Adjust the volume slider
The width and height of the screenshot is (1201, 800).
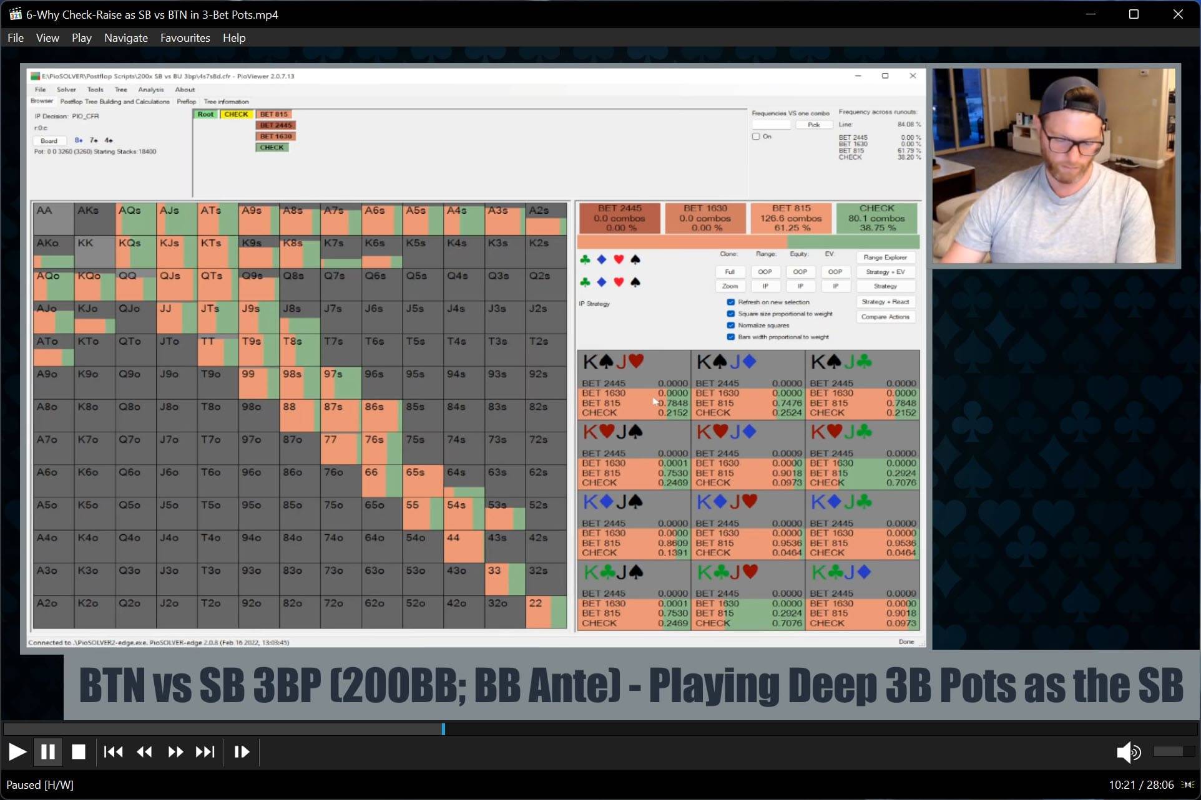(1174, 752)
